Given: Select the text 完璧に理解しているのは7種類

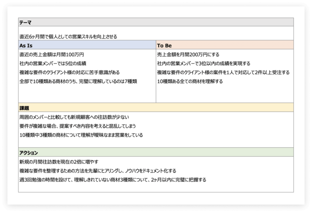Looking at the screenshot, I should click(x=78, y=81).
